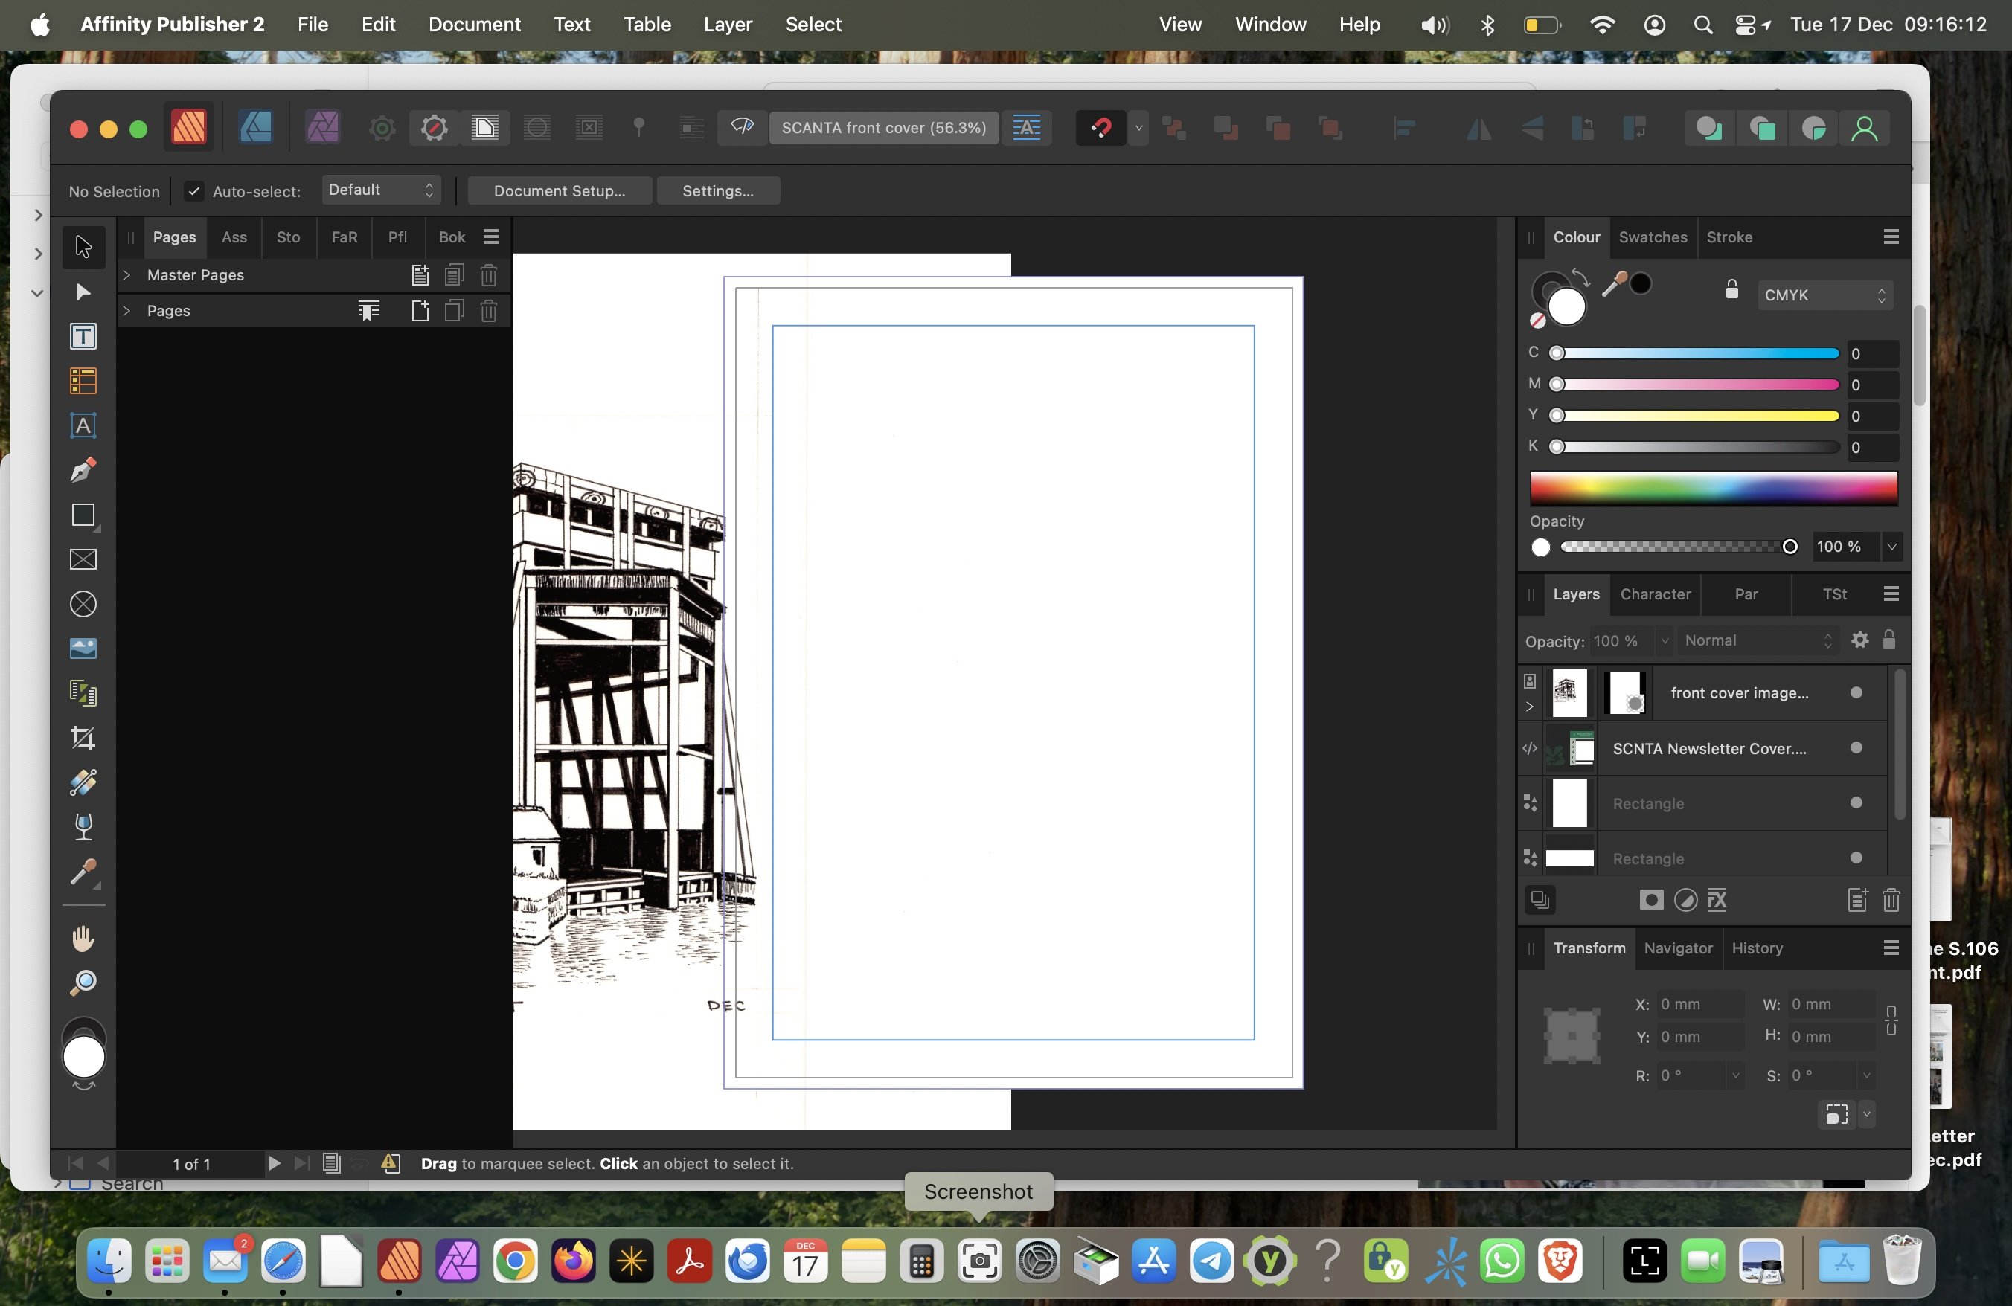Screen dimensions: 2012x1306
Task: Click the Add Pages icon
Action: (420, 311)
